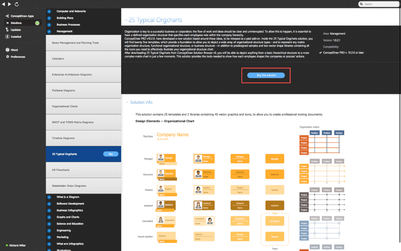Click the search magnifier icon

[x=361, y=4]
